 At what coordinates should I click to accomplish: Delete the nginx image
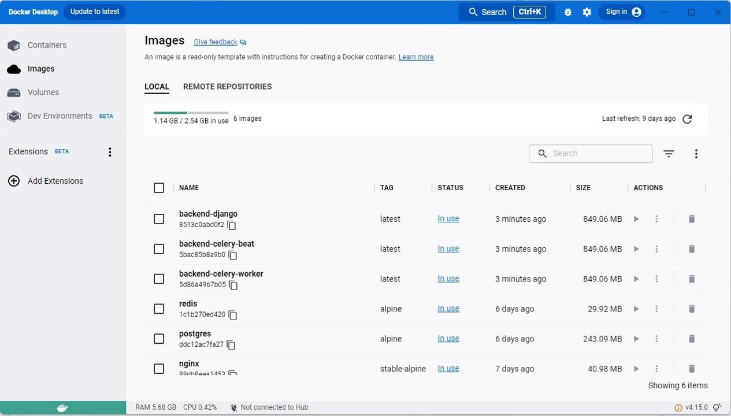(x=692, y=369)
